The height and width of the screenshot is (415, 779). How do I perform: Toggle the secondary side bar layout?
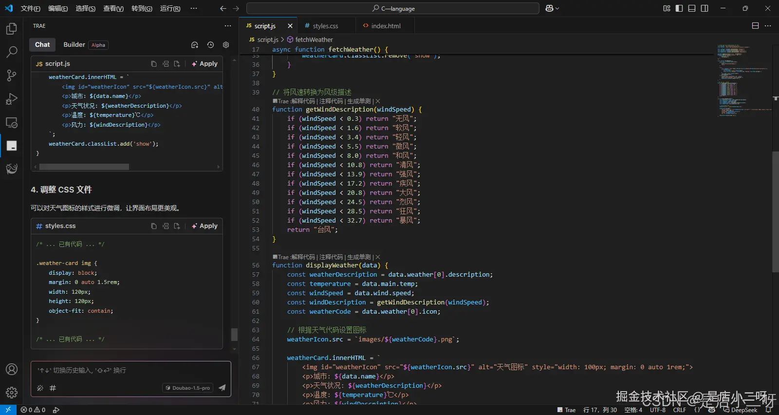(705, 8)
